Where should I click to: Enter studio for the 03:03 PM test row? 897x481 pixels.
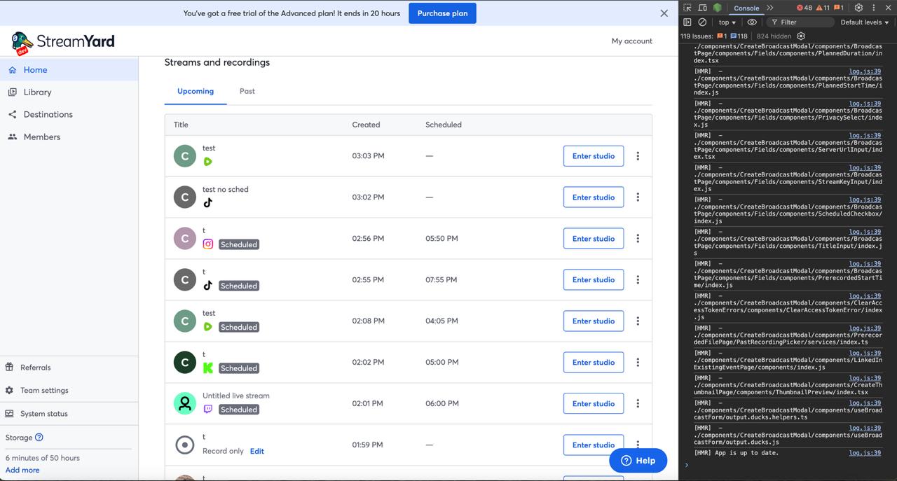[594, 156]
